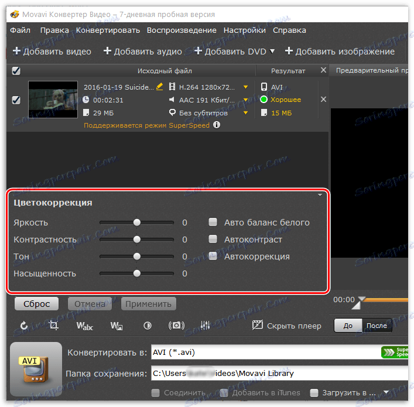Open the color adjustments tool icon

148,326
